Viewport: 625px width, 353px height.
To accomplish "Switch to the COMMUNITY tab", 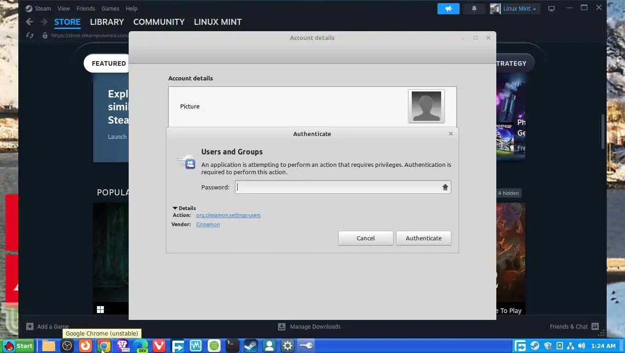I will point(159,22).
